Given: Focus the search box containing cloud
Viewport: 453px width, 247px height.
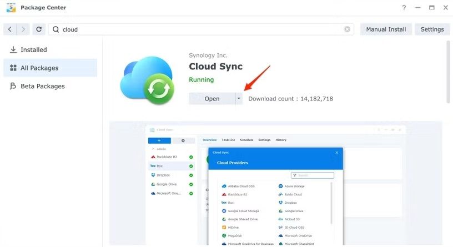Looking at the screenshot, I should point(201,29).
